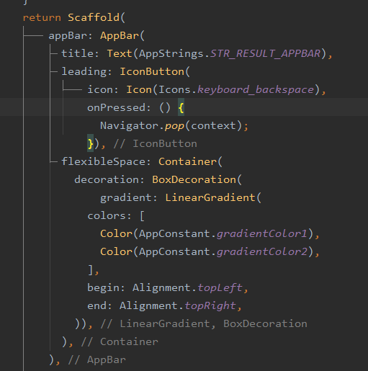Click the '// Container' closing hint
368x371 pixels.
(x=120, y=341)
